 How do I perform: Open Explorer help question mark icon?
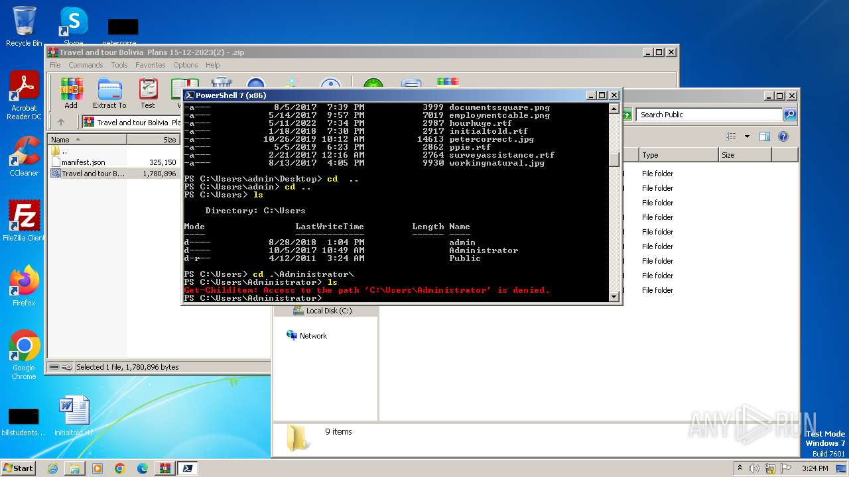coord(783,136)
